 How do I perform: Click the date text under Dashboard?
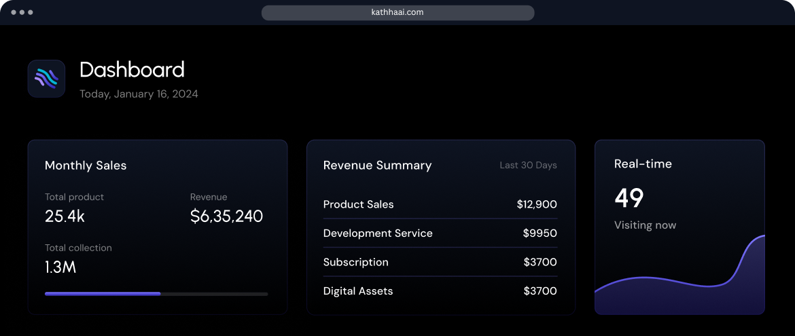point(139,94)
